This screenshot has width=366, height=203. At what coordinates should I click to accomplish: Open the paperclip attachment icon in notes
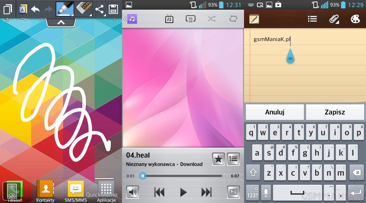coord(334,19)
